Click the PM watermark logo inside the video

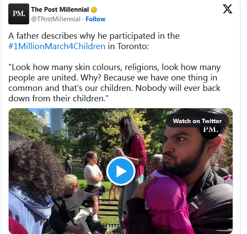pyautogui.click(x=210, y=130)
